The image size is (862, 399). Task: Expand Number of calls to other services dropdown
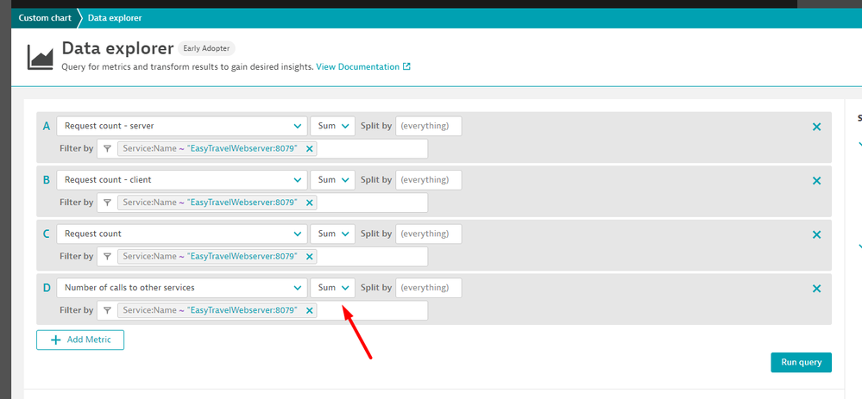tap(181, 288)
